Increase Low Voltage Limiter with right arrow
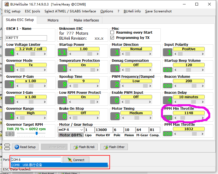 click(x=45, y=54)
